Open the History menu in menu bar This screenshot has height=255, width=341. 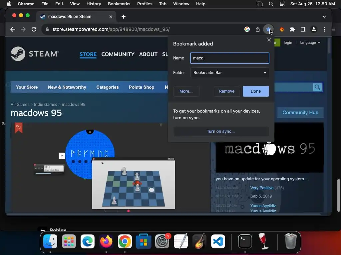[94, 4]
